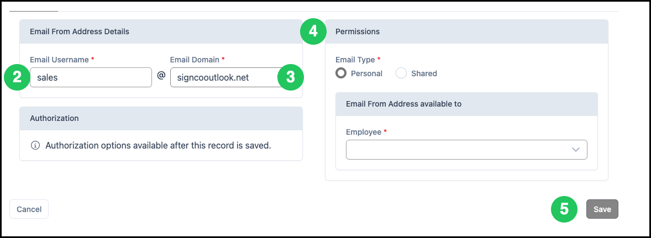Click the Cancel button
The height and width of the screenshot is (238, 651).
click(x=29, y=209)
